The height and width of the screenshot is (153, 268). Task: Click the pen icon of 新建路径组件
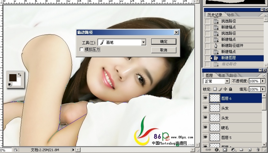pyautogui.click(x=216, y=46)
